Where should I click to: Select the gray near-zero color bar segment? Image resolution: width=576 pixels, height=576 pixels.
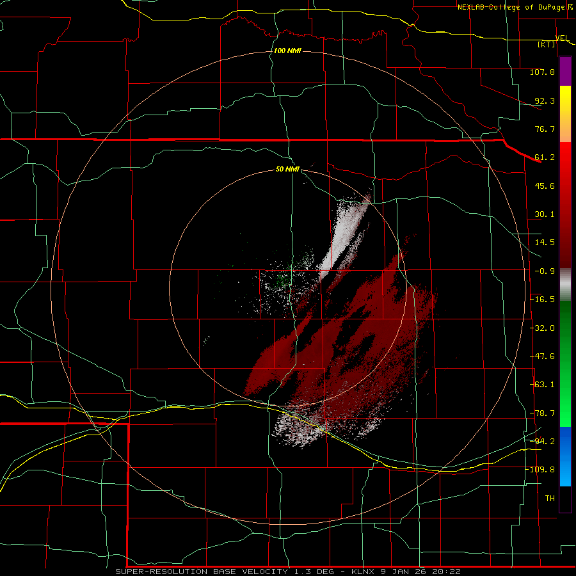point(565,285)
